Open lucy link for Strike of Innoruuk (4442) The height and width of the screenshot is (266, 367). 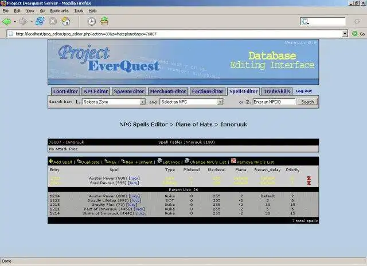point(140,213)
